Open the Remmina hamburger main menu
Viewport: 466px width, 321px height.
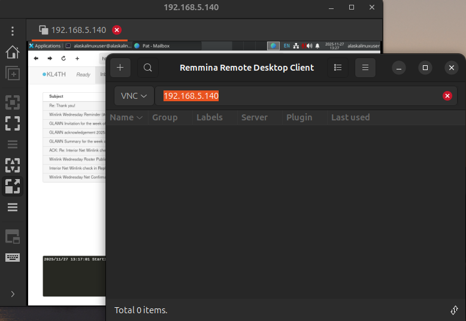tap(365, 68)
